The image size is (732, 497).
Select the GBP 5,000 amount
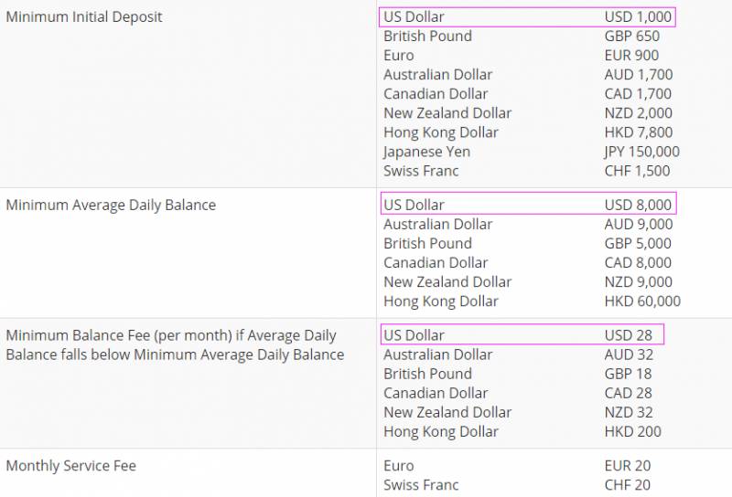(x=638, y=243)
